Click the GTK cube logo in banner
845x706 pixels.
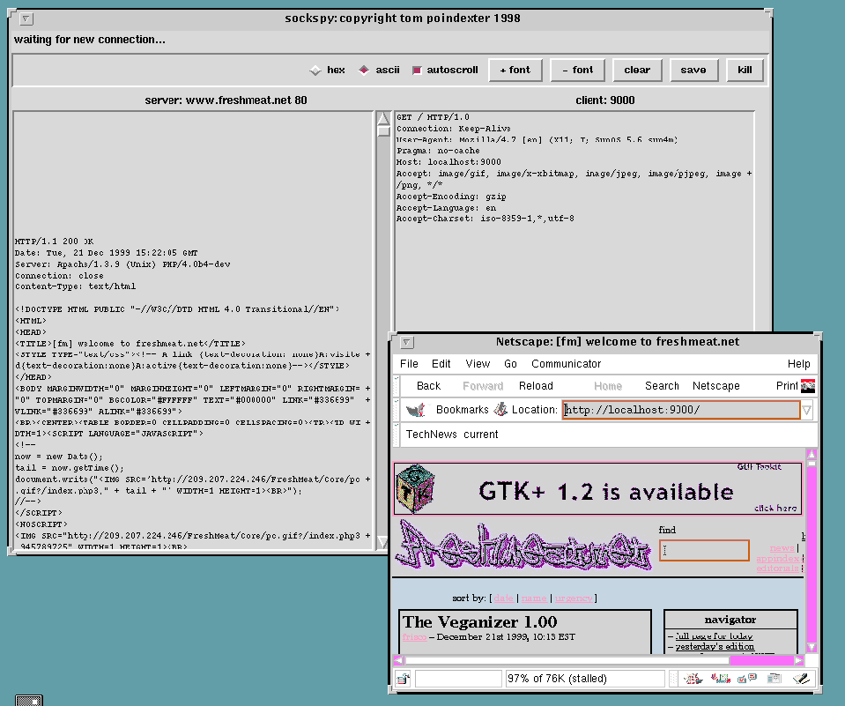point(415,489)
